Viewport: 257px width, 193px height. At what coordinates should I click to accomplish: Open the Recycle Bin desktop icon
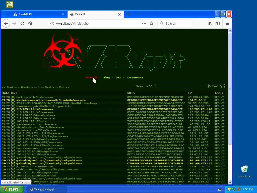tap(244, 171)
